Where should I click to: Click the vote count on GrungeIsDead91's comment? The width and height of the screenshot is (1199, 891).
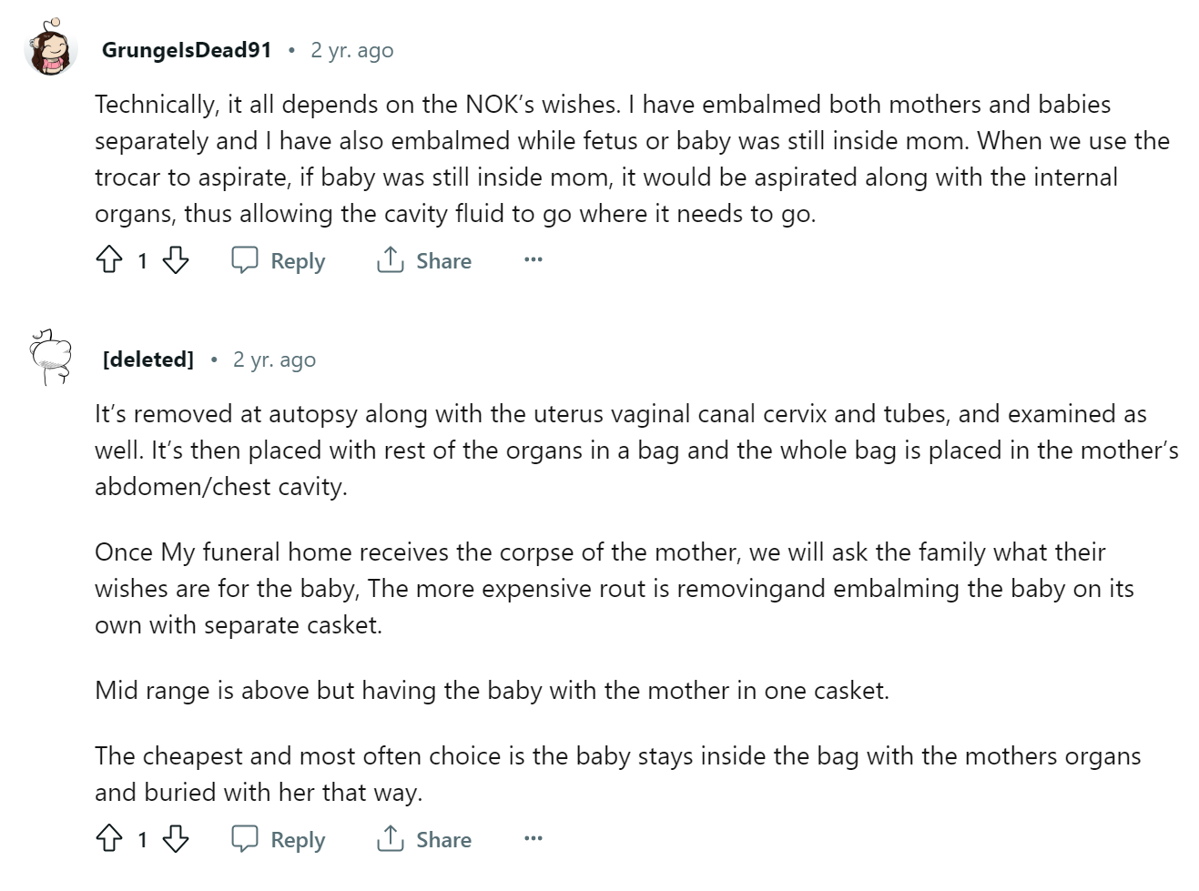(142, 262)
